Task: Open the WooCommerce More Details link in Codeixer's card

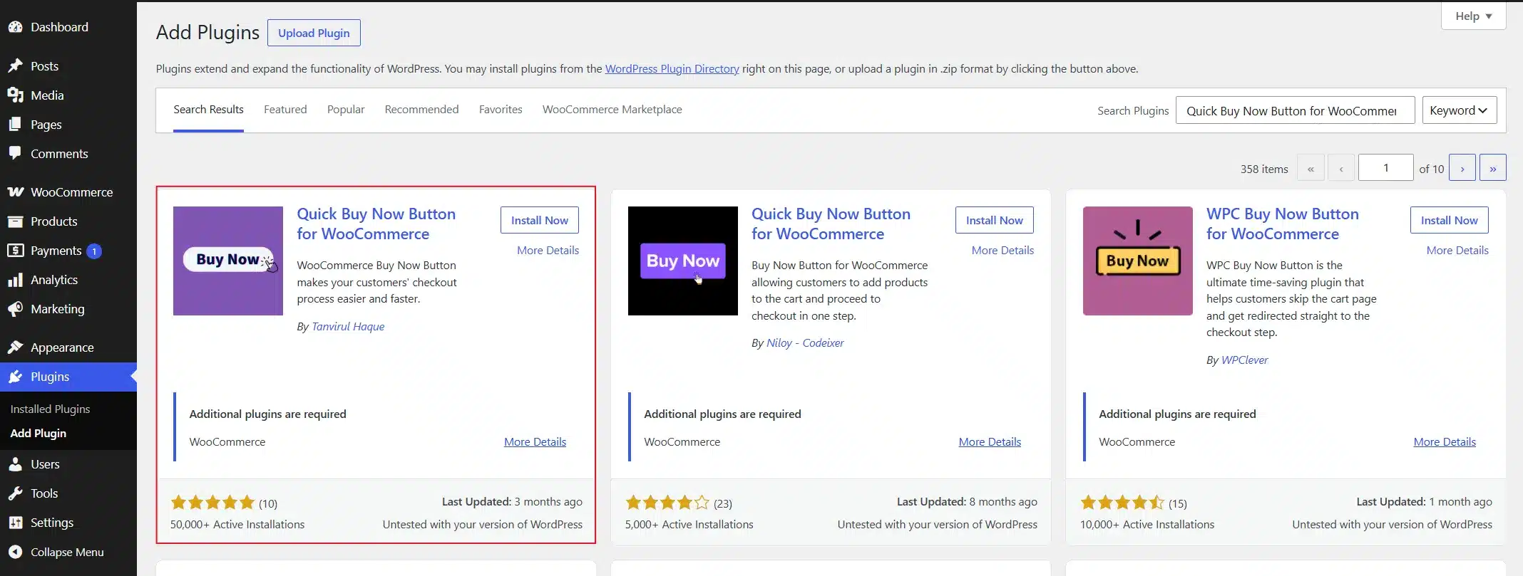Action: click(990, 442)
